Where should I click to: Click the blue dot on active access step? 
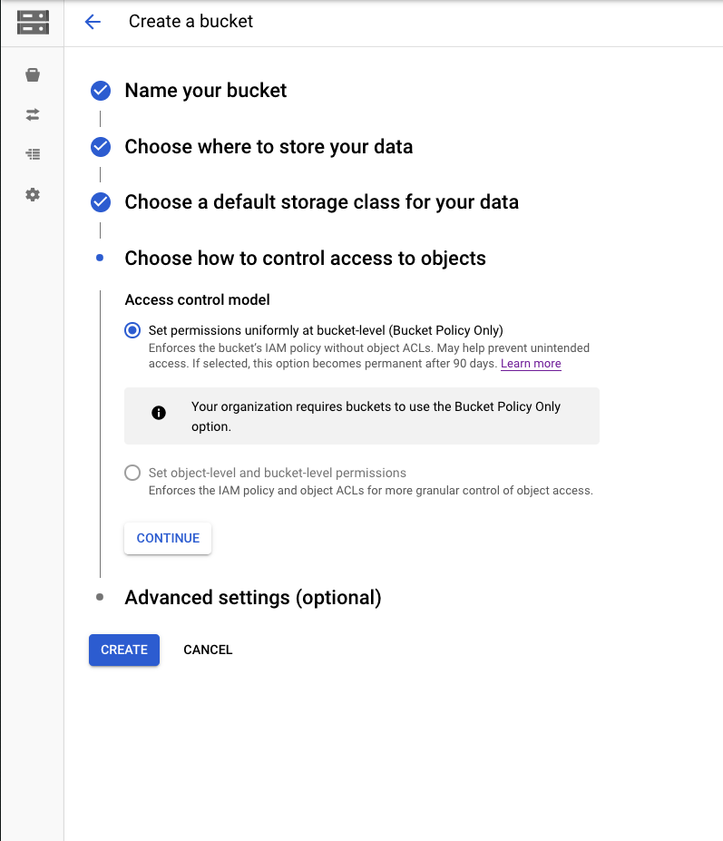[100, 258]
